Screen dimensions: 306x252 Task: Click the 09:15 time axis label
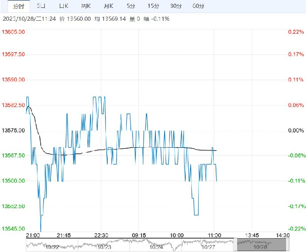click(139, 235)
